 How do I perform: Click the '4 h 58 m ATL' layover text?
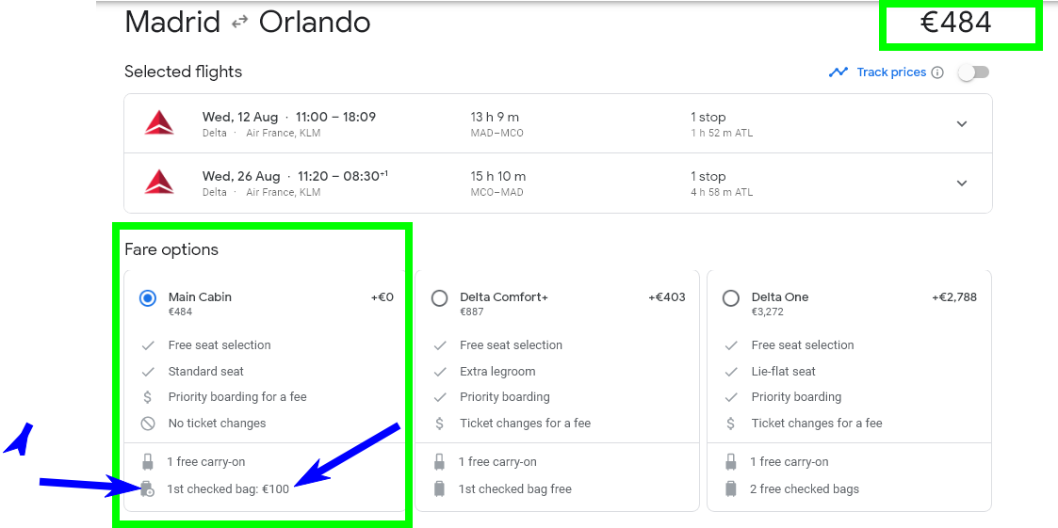tap(722, 192)
